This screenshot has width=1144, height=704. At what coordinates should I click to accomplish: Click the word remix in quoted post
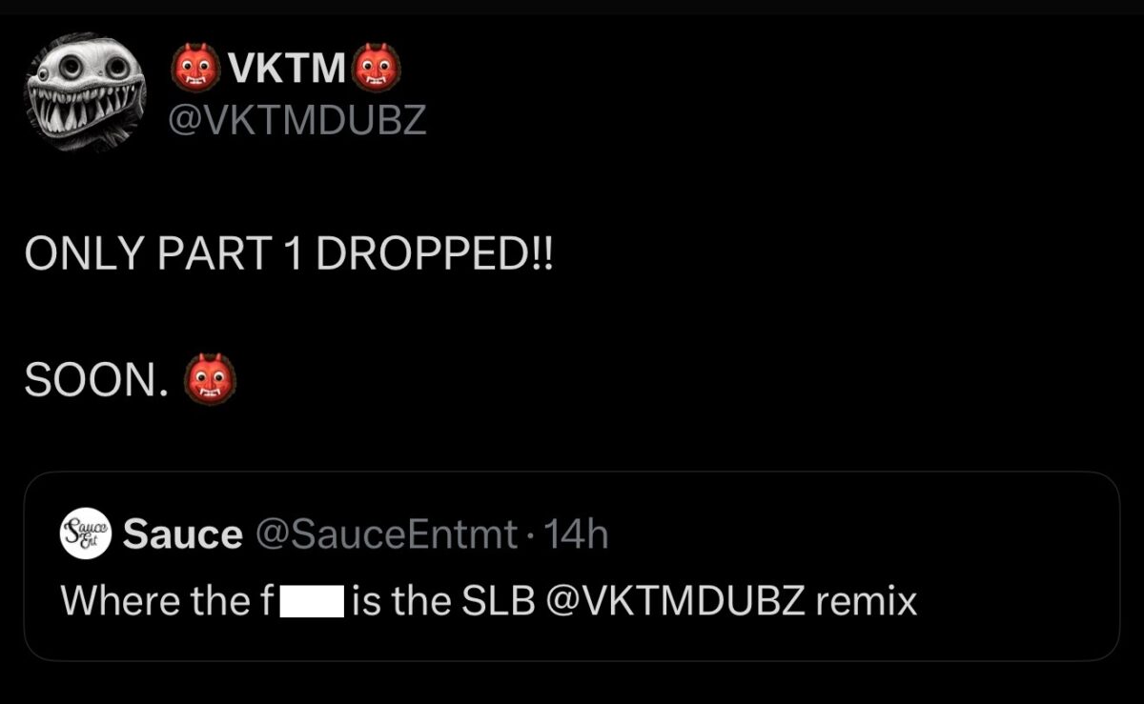(x=866, y=601)
